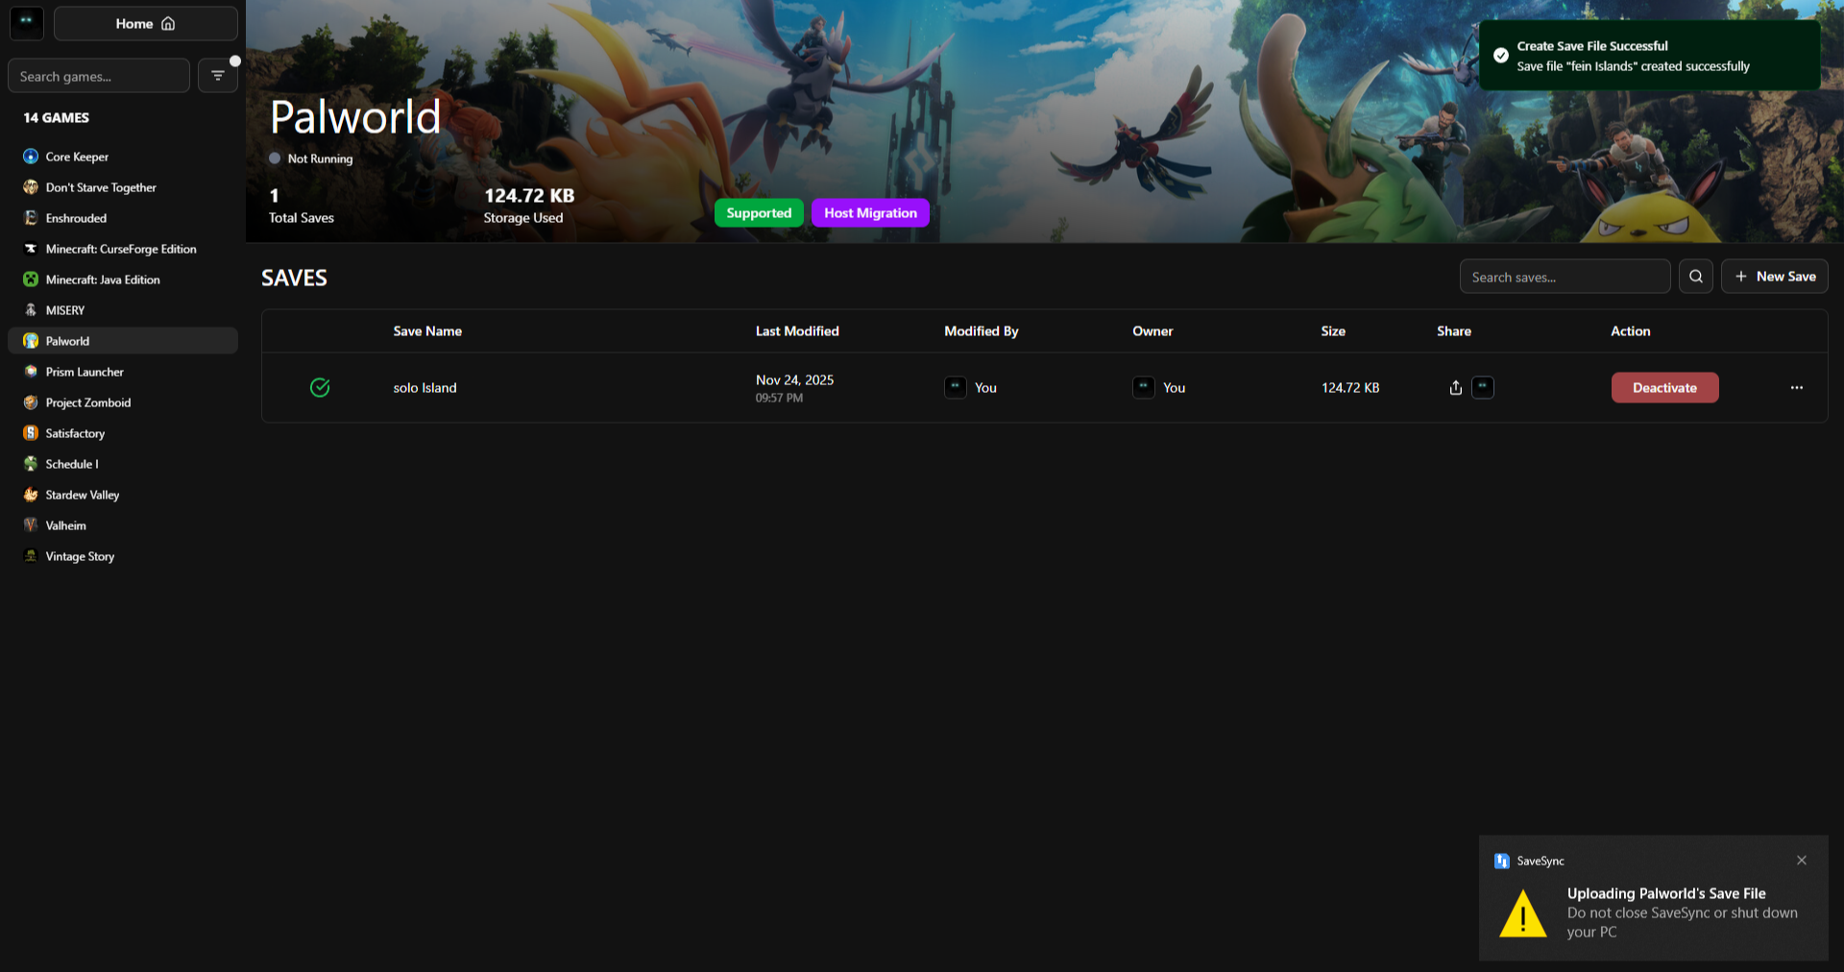Click the Modified By user avatar

(956, 387)
